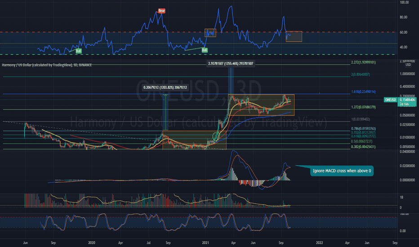Select Fibonacci label 1.618(0.23498114)

(363, 92)
